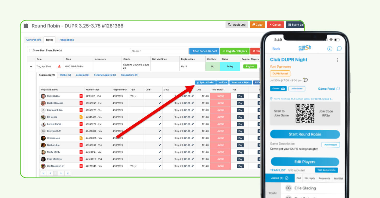Enable the Show Past Event Date(s) checkbox
380x198 pixels.
30,51
